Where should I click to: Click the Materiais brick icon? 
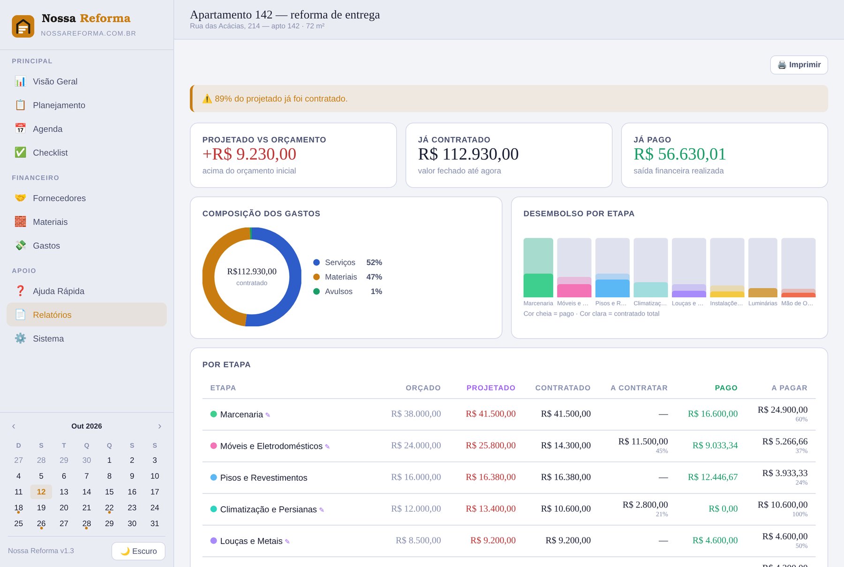point(20,222)
